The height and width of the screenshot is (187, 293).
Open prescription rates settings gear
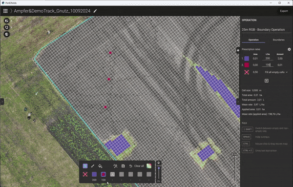click(289, 49)
